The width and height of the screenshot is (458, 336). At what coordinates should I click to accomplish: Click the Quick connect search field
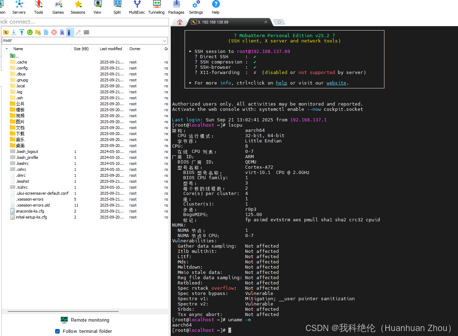point(84,22)
